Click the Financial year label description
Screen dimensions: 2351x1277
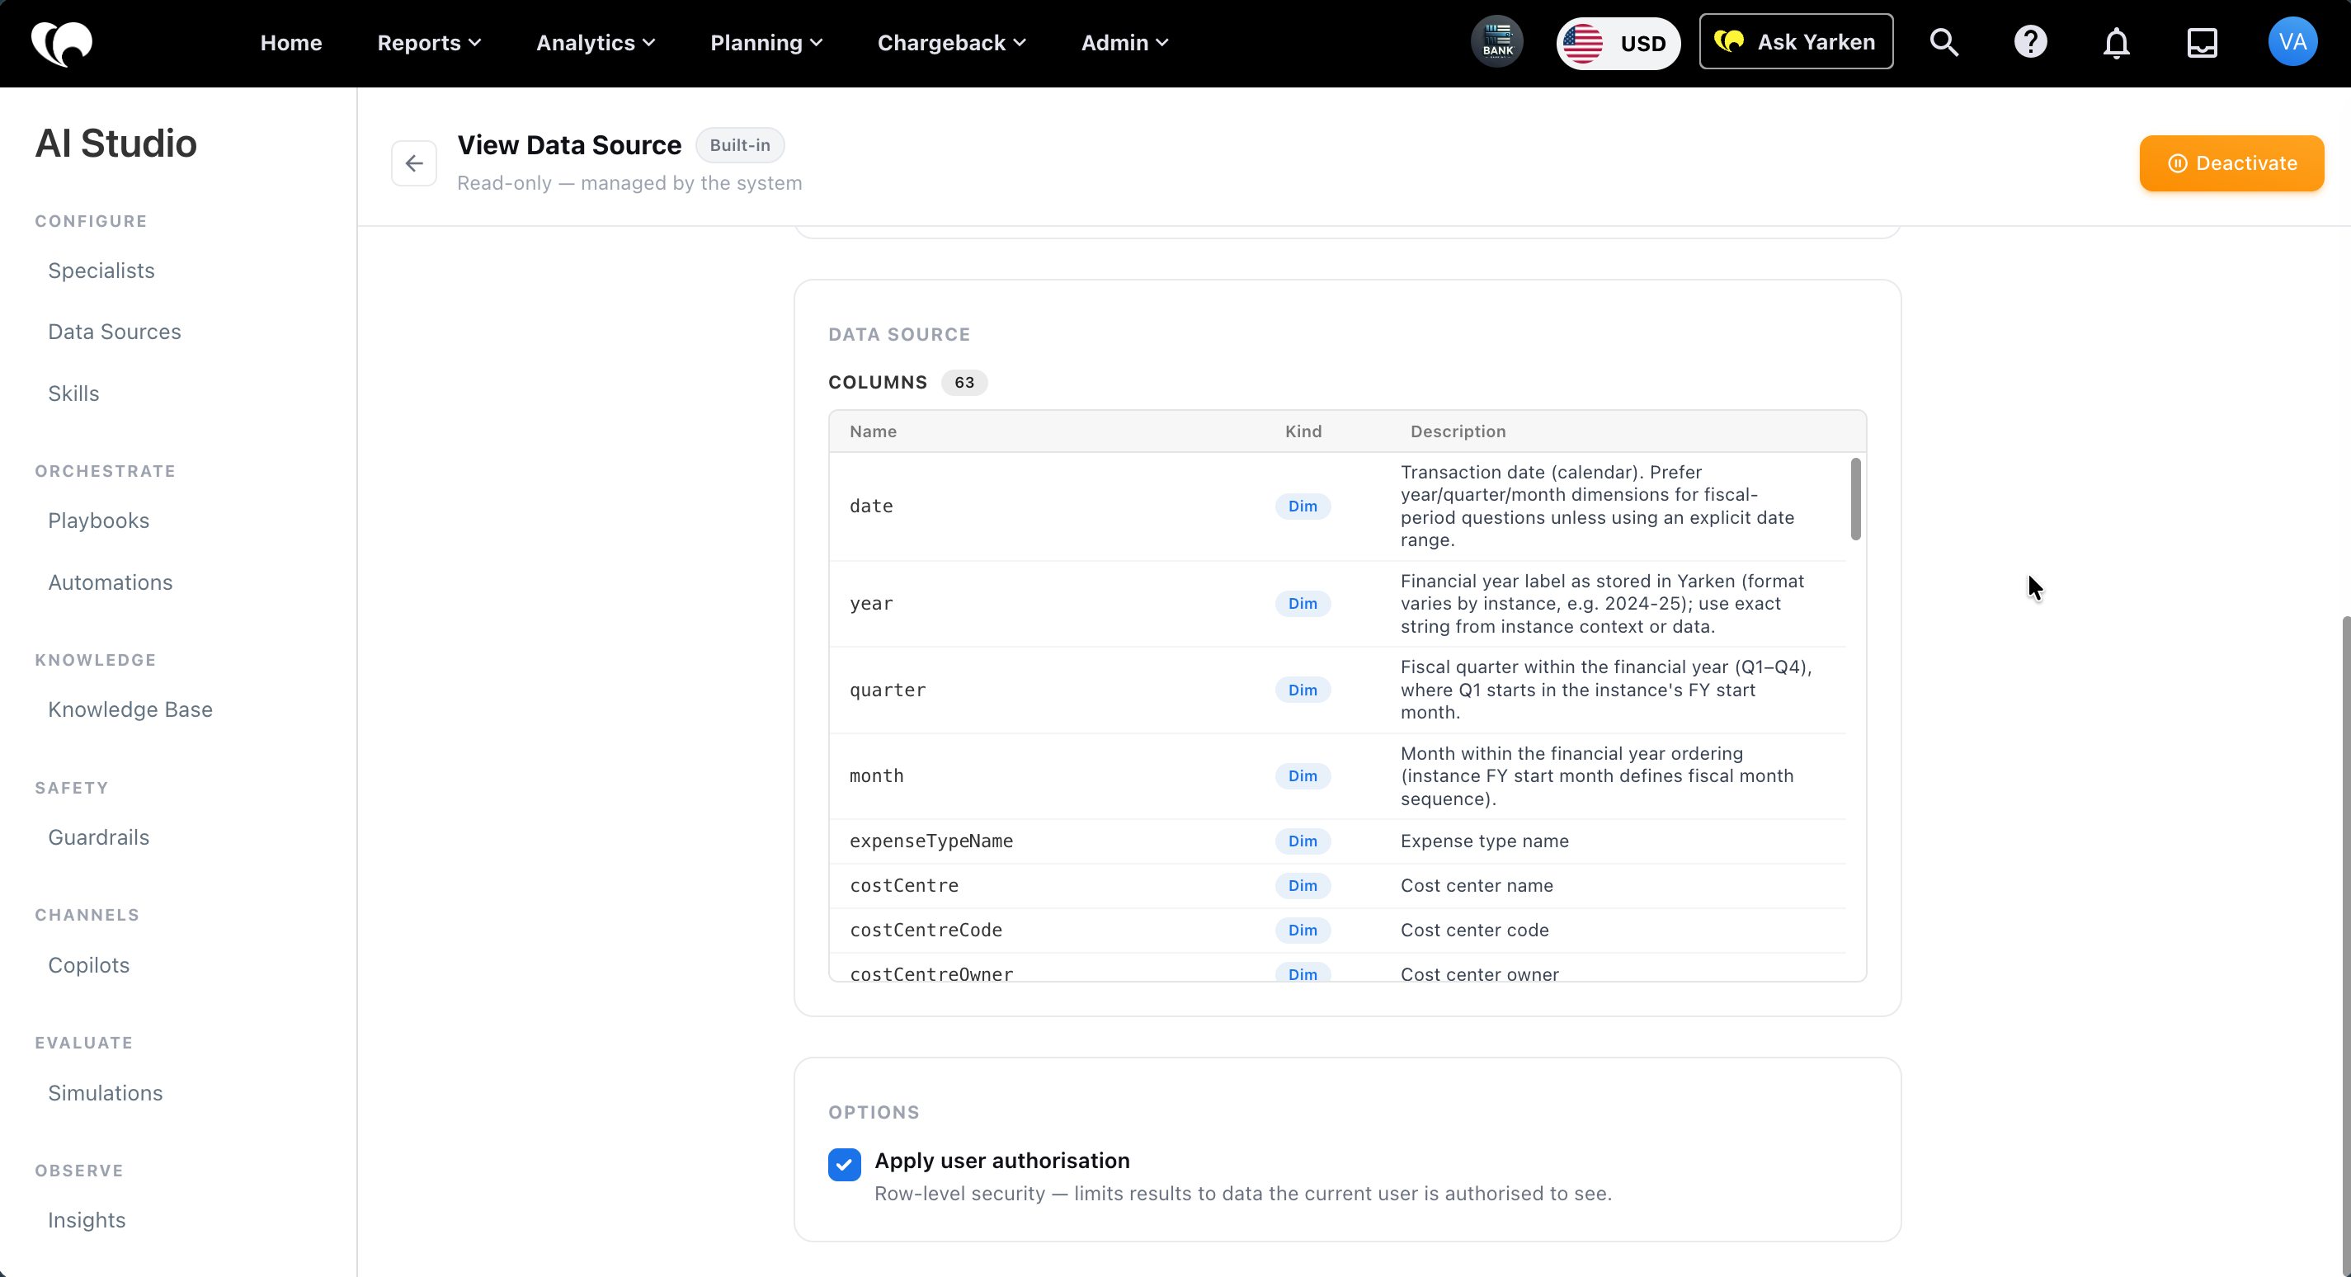point(1603,603)
